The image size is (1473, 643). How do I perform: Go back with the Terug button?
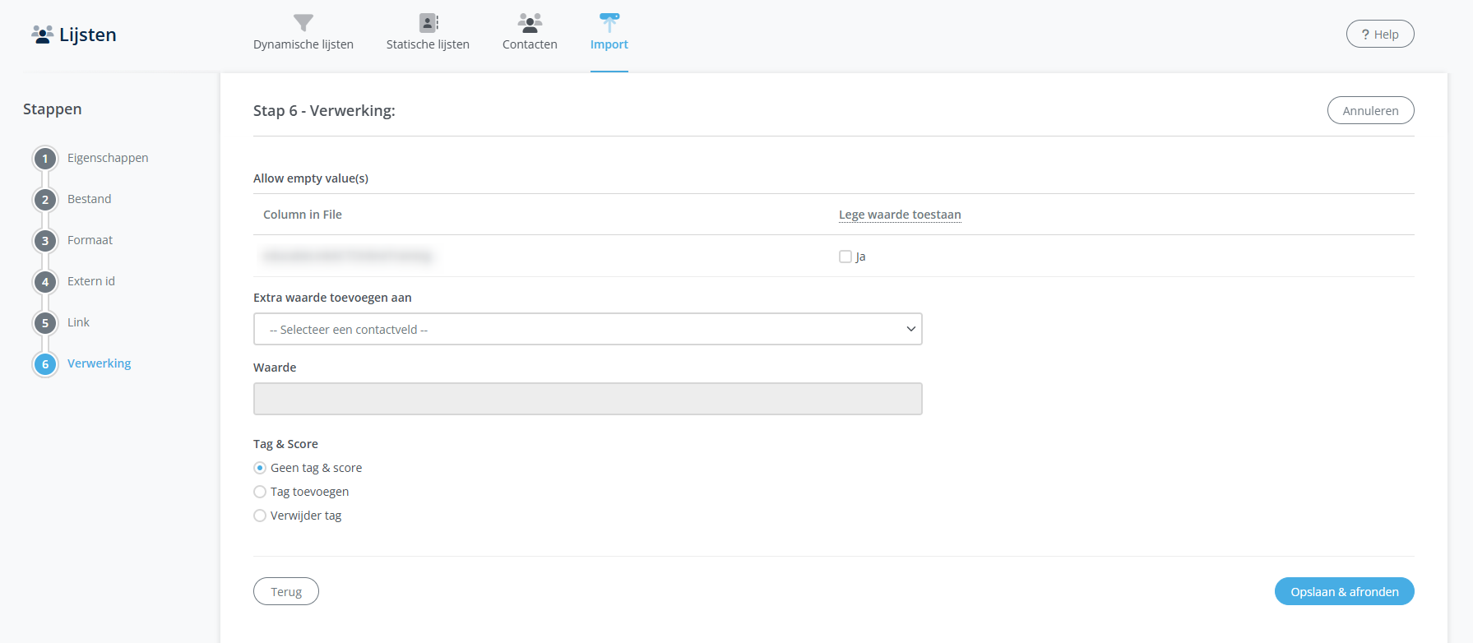click(x=286, y=592)
